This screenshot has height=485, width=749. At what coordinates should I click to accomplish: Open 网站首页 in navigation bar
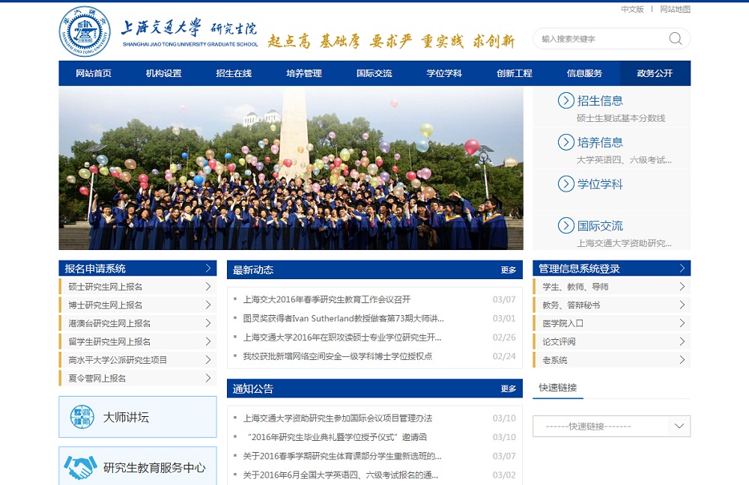point(94,73)
